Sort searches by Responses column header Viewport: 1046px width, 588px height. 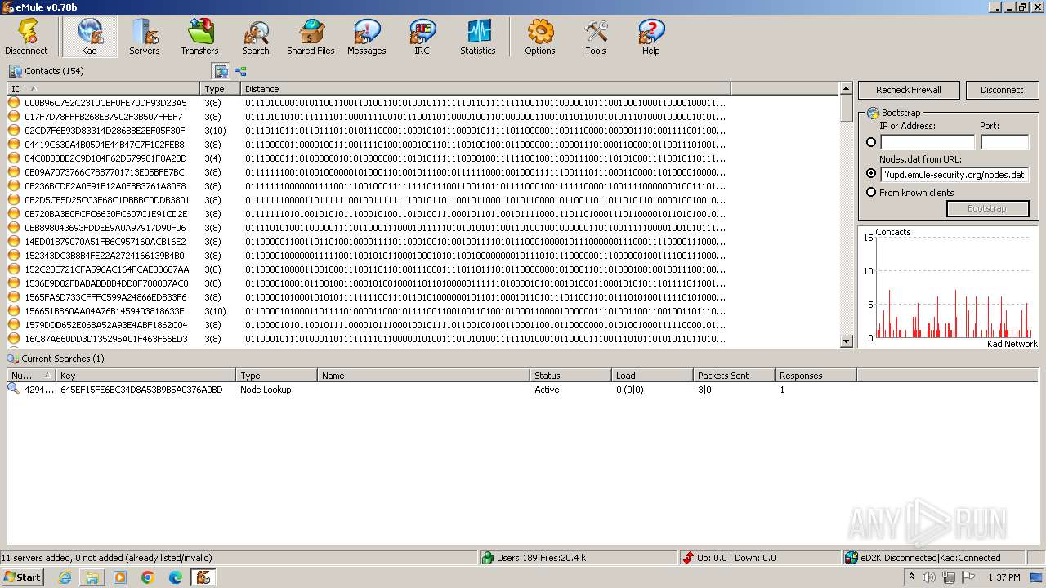point(816,376)
